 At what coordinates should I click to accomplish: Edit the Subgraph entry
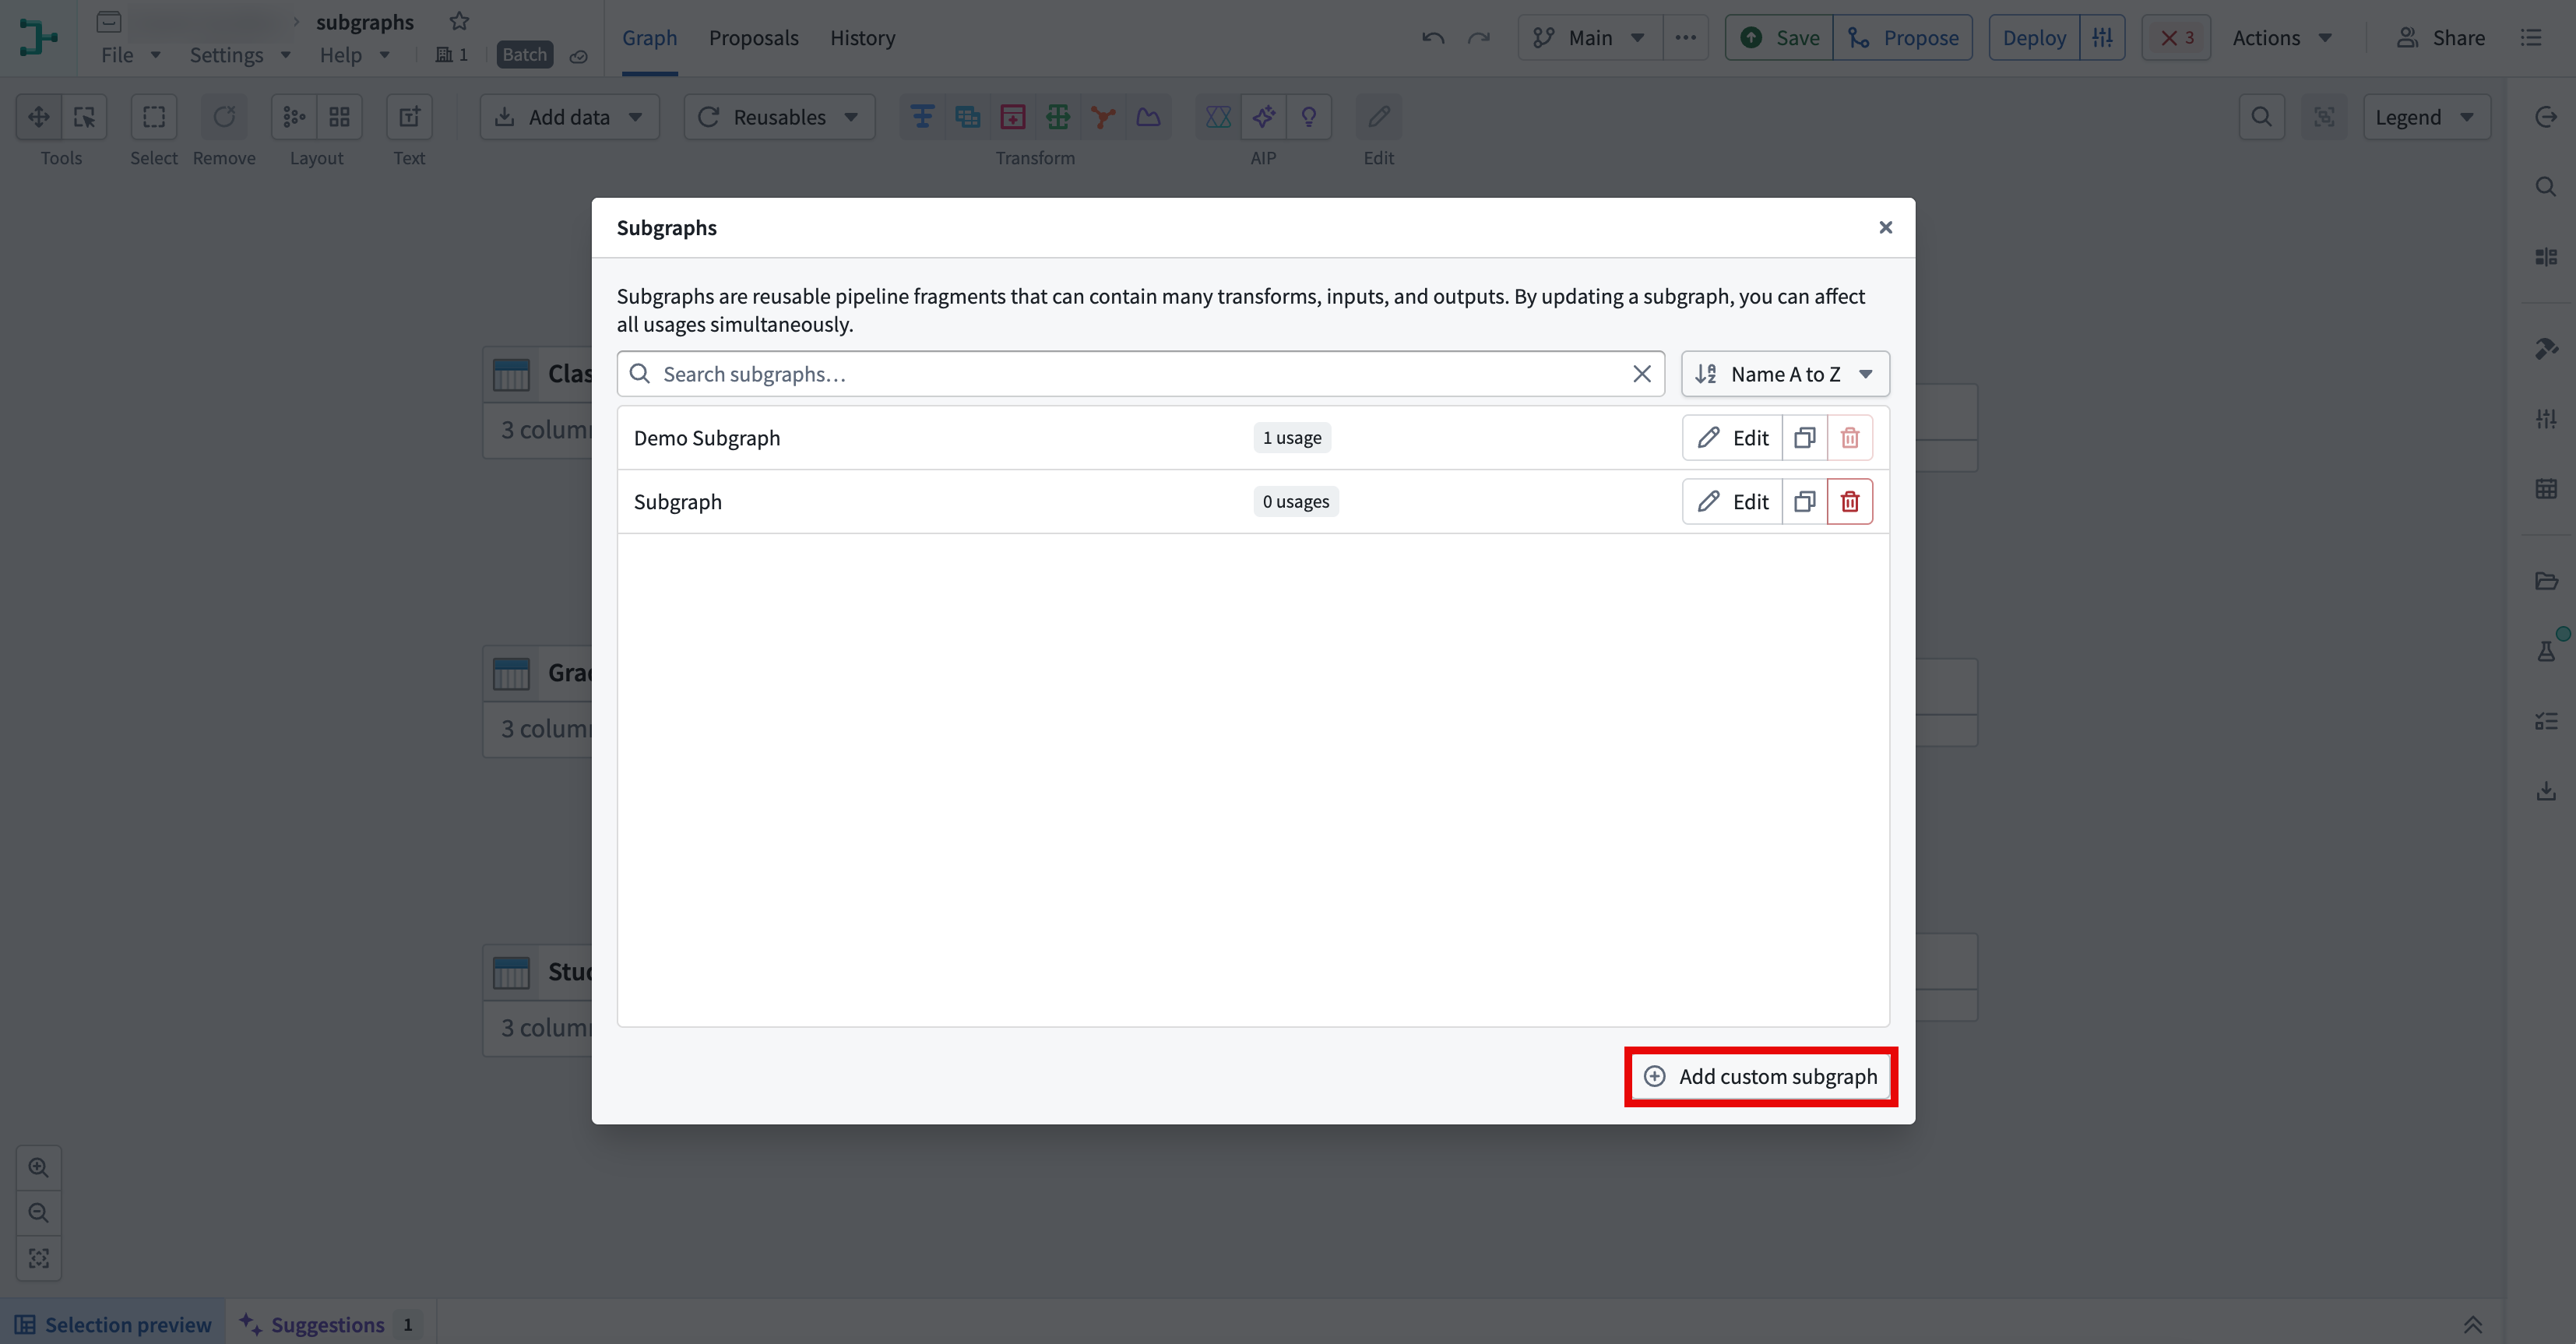point(1732,501)
